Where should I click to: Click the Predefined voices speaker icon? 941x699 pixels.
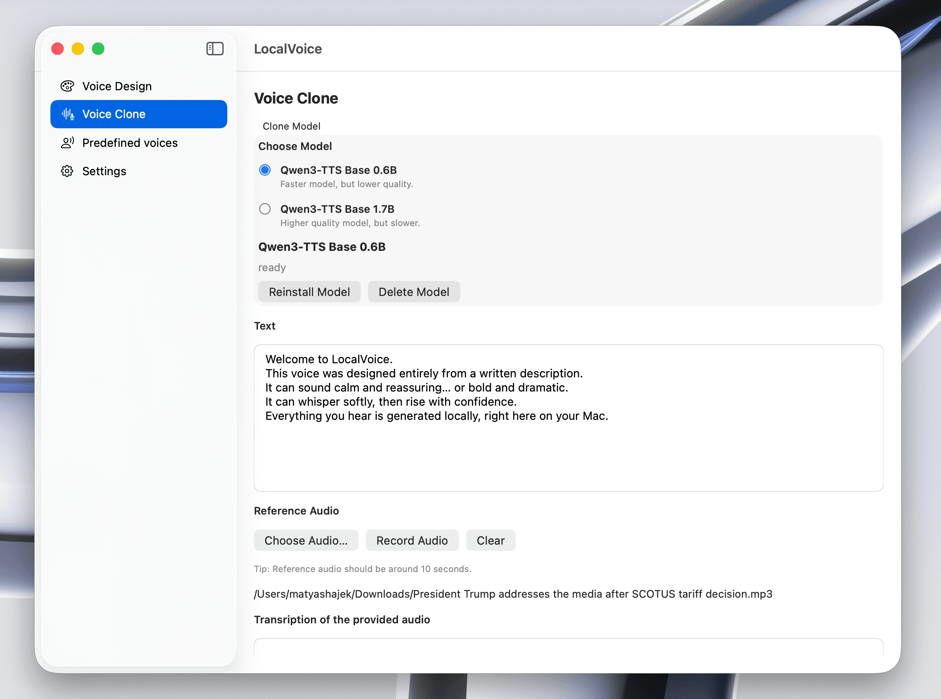click(x=67, y=142)
